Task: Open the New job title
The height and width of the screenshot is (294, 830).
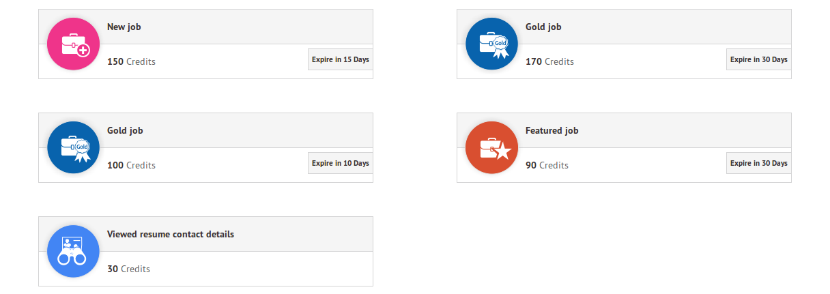Action: tap(124, 27)
